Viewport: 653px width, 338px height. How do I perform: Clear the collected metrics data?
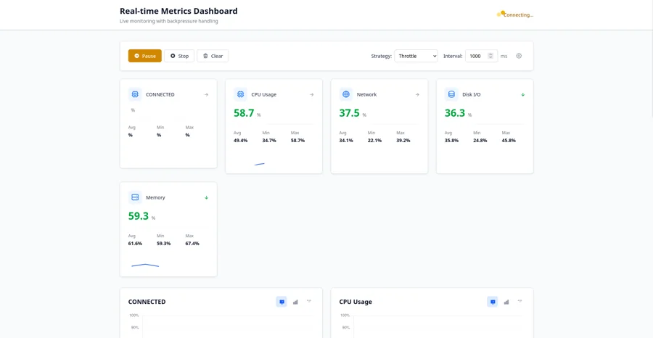pos(213,56)
